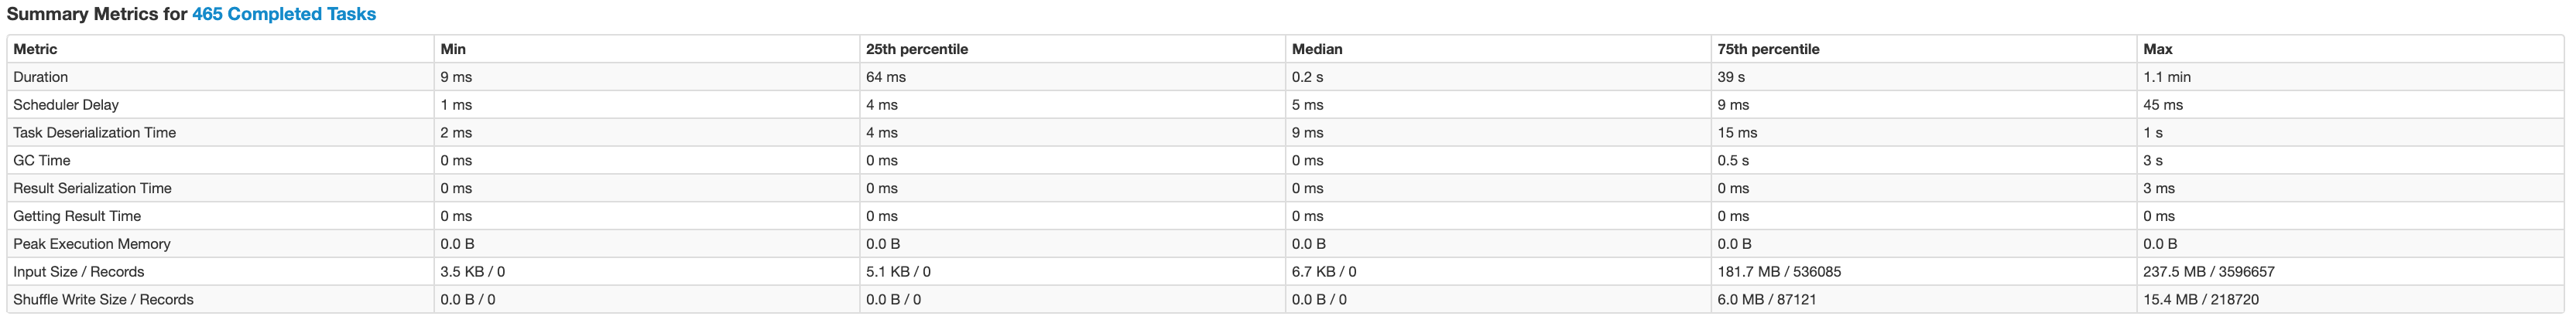The width and height of the screenshot is (2576, 323).
Task: Click the Scheduler Delay row label
Action: click(x=66, y=104)
